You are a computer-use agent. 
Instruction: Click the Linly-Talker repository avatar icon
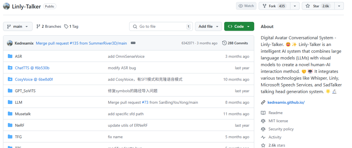[6, 6]
